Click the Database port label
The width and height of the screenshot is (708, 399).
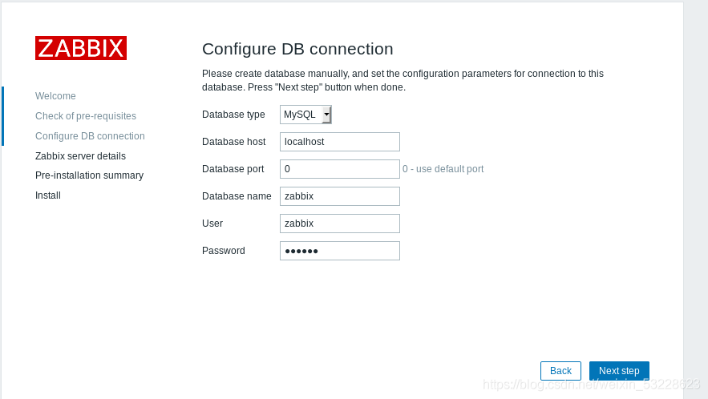pos(233,169)
